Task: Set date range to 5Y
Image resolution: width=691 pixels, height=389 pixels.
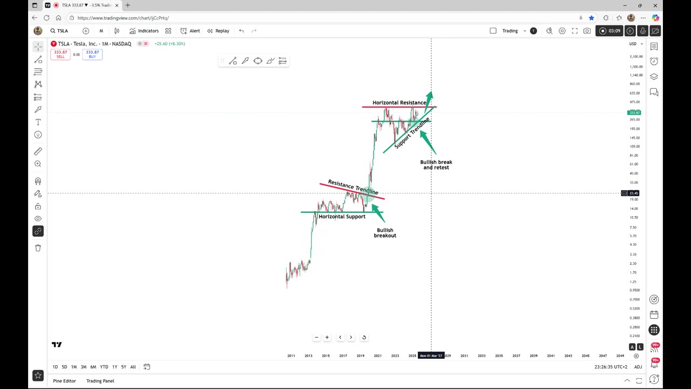Action: [124, 367]
